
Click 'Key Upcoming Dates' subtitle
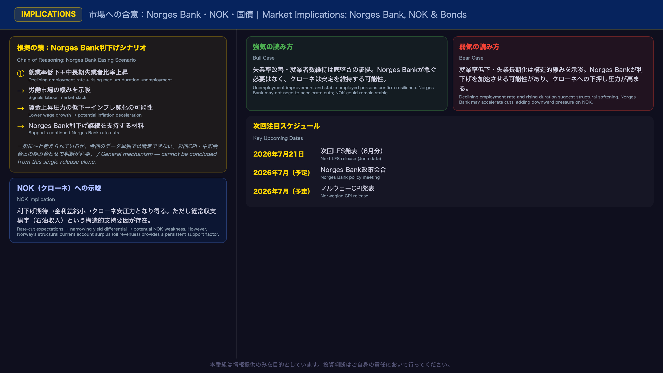(278, 138)
